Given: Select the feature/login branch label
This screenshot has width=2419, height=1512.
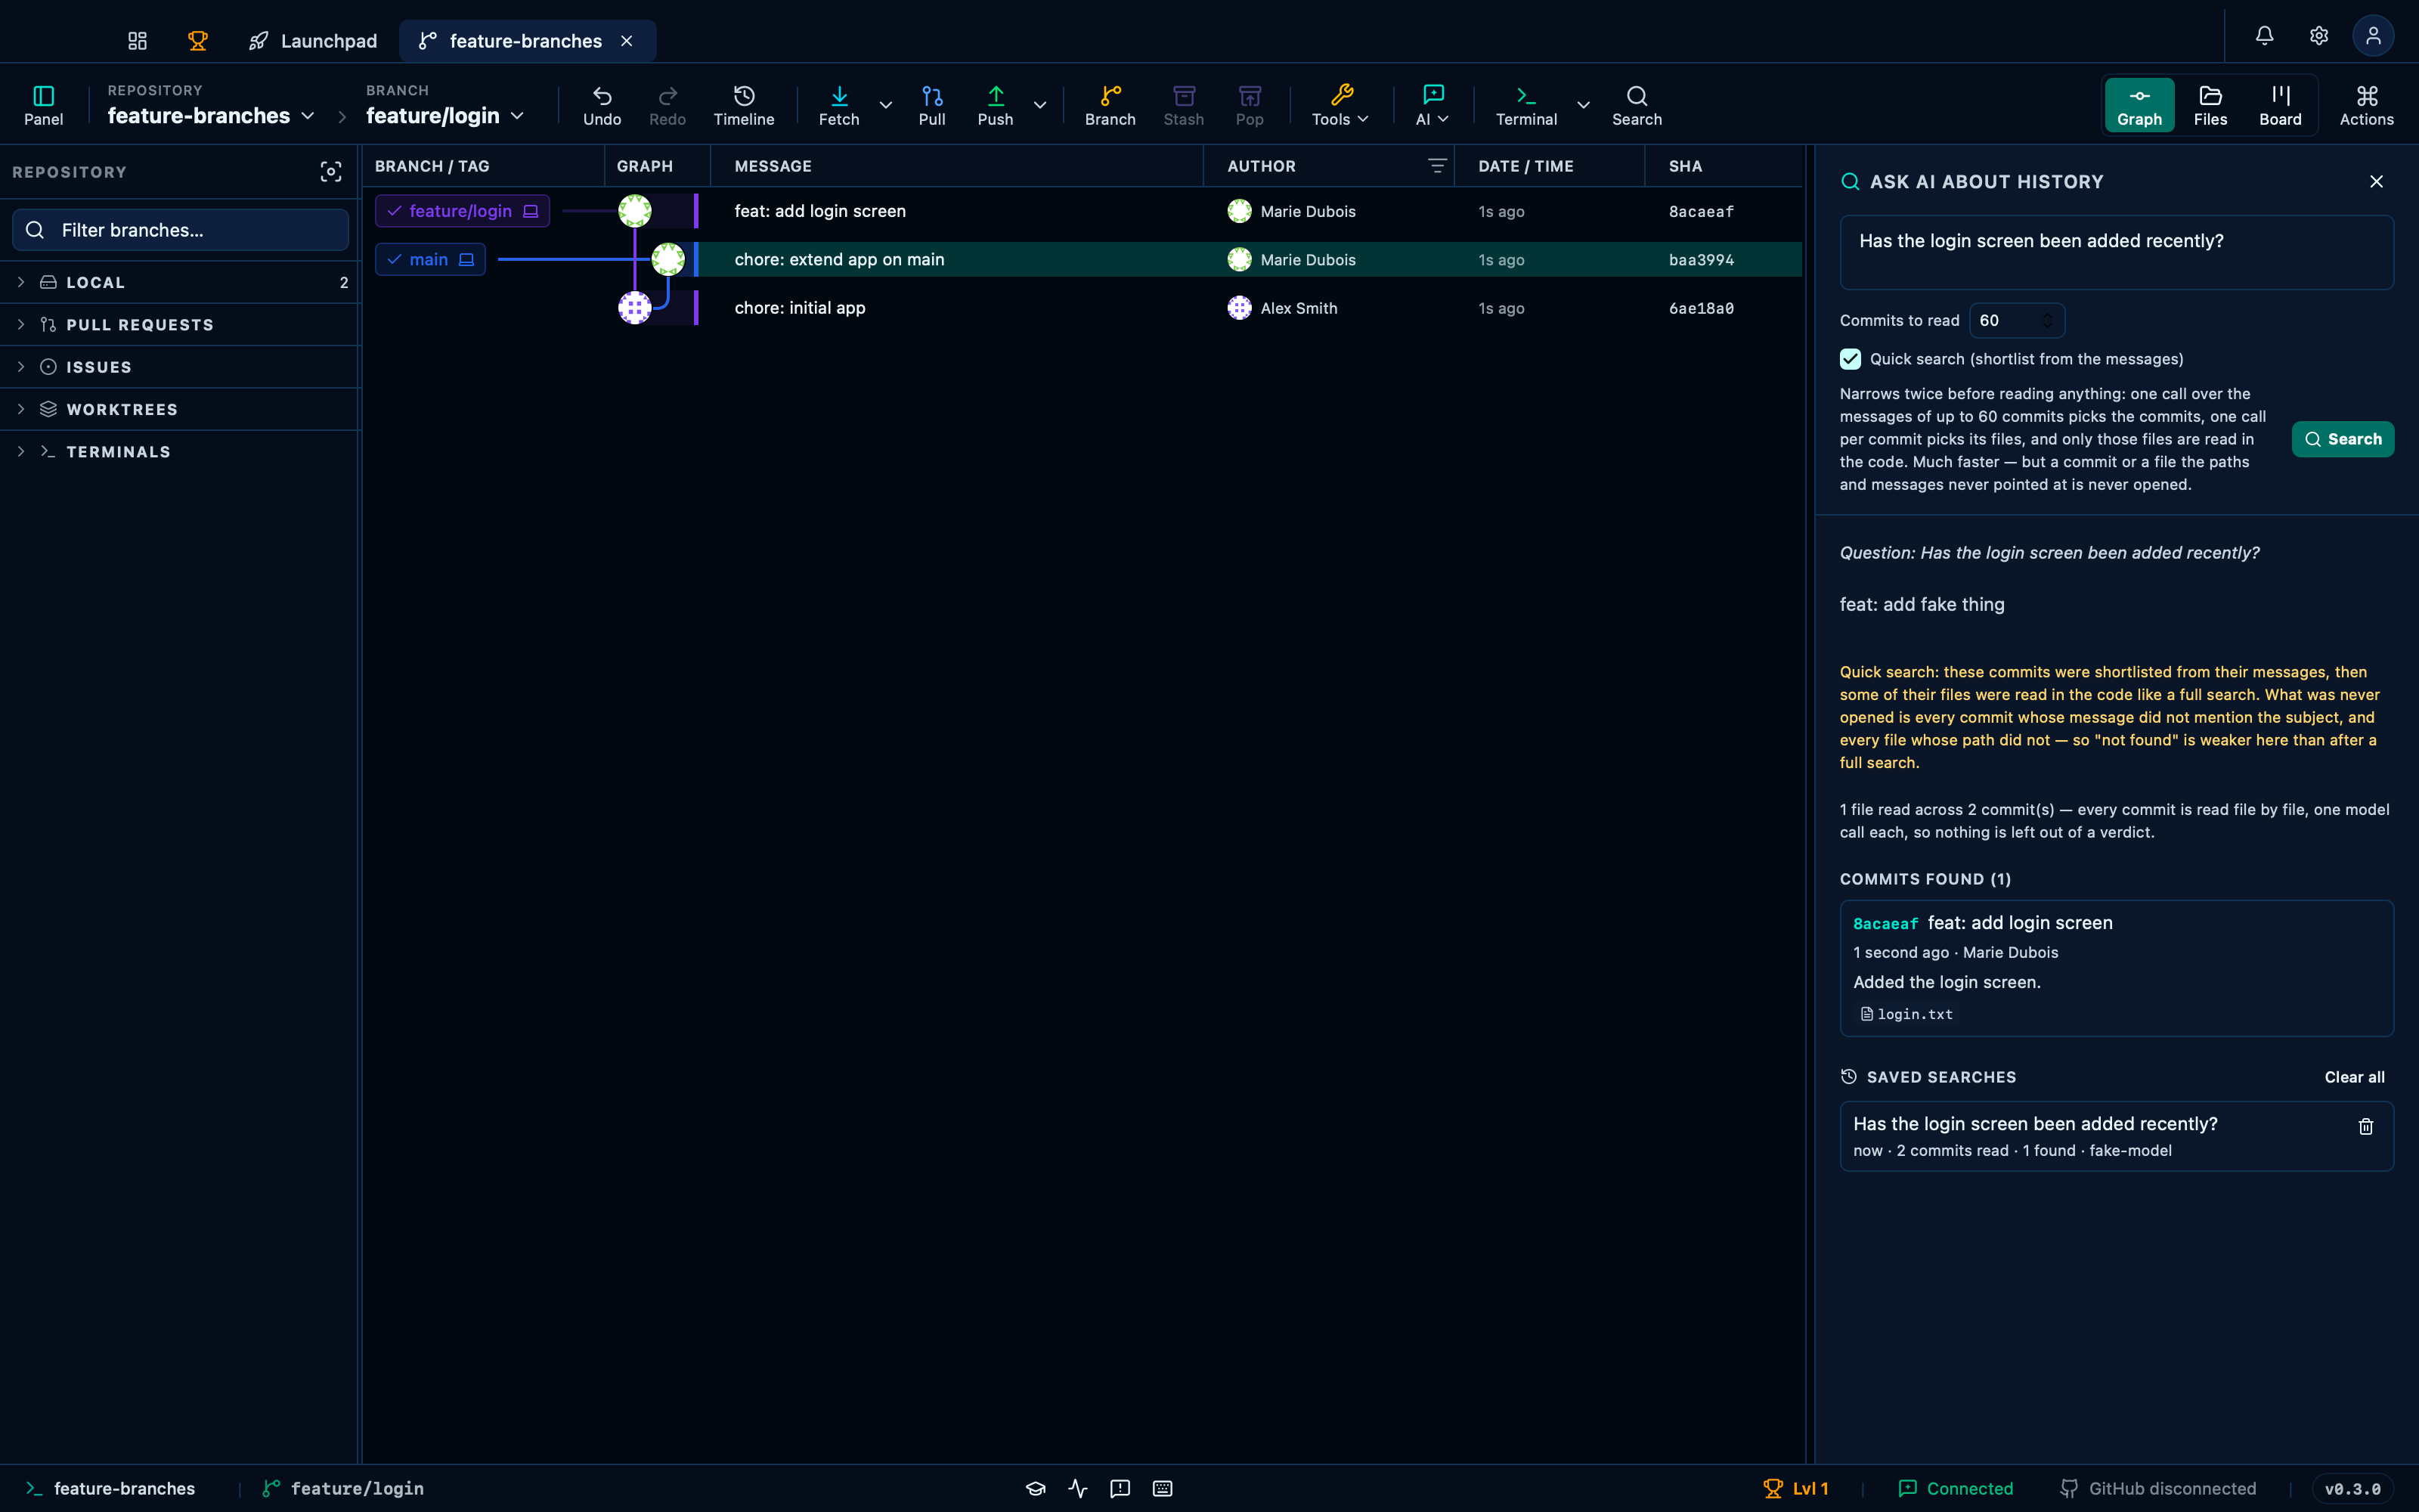Looking at the screenshot, I should [x=462, y=211].
